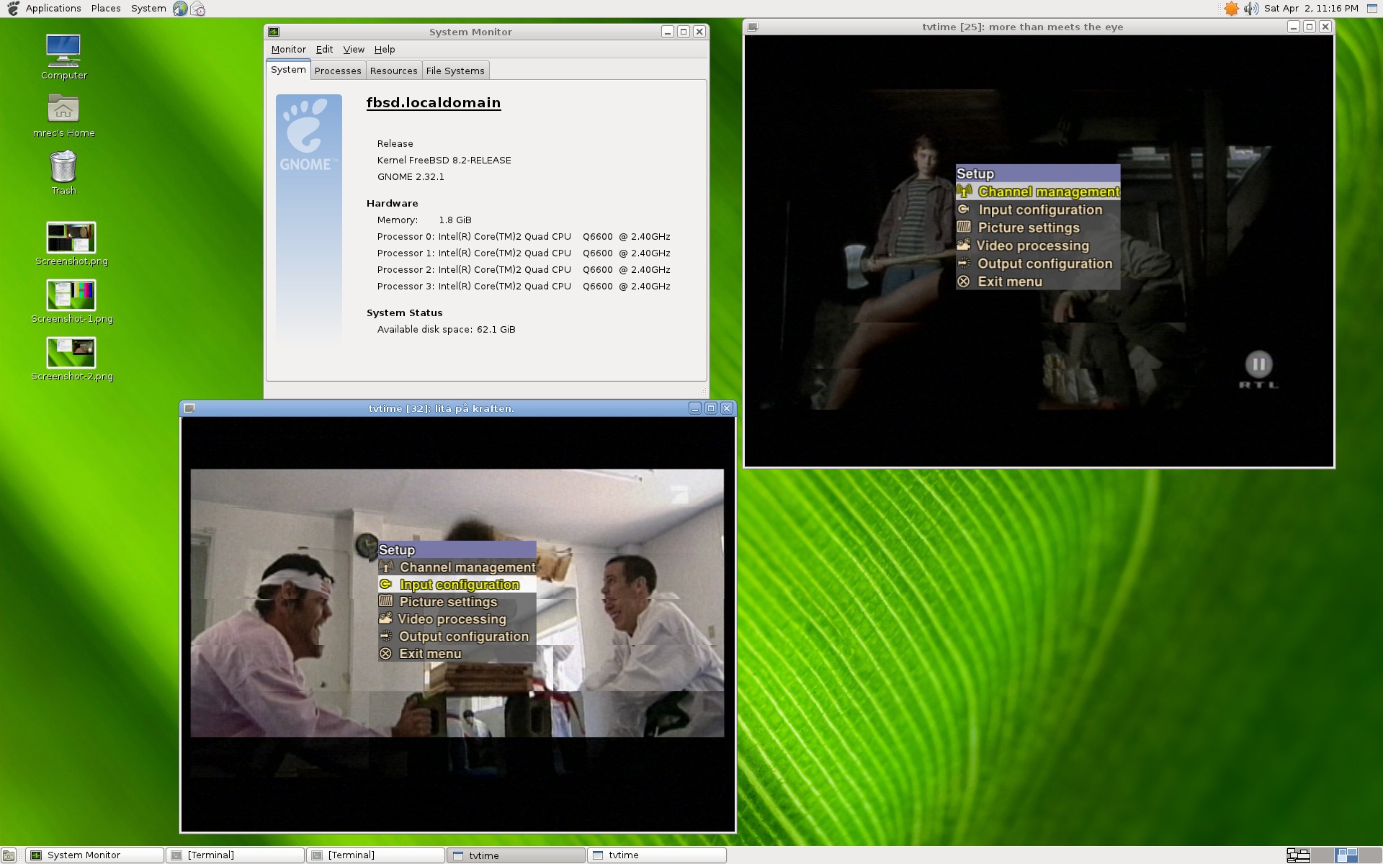Activate second [Terminal] taskbar button
Viewport: 1383px width, 864px height.
[376, 855]
